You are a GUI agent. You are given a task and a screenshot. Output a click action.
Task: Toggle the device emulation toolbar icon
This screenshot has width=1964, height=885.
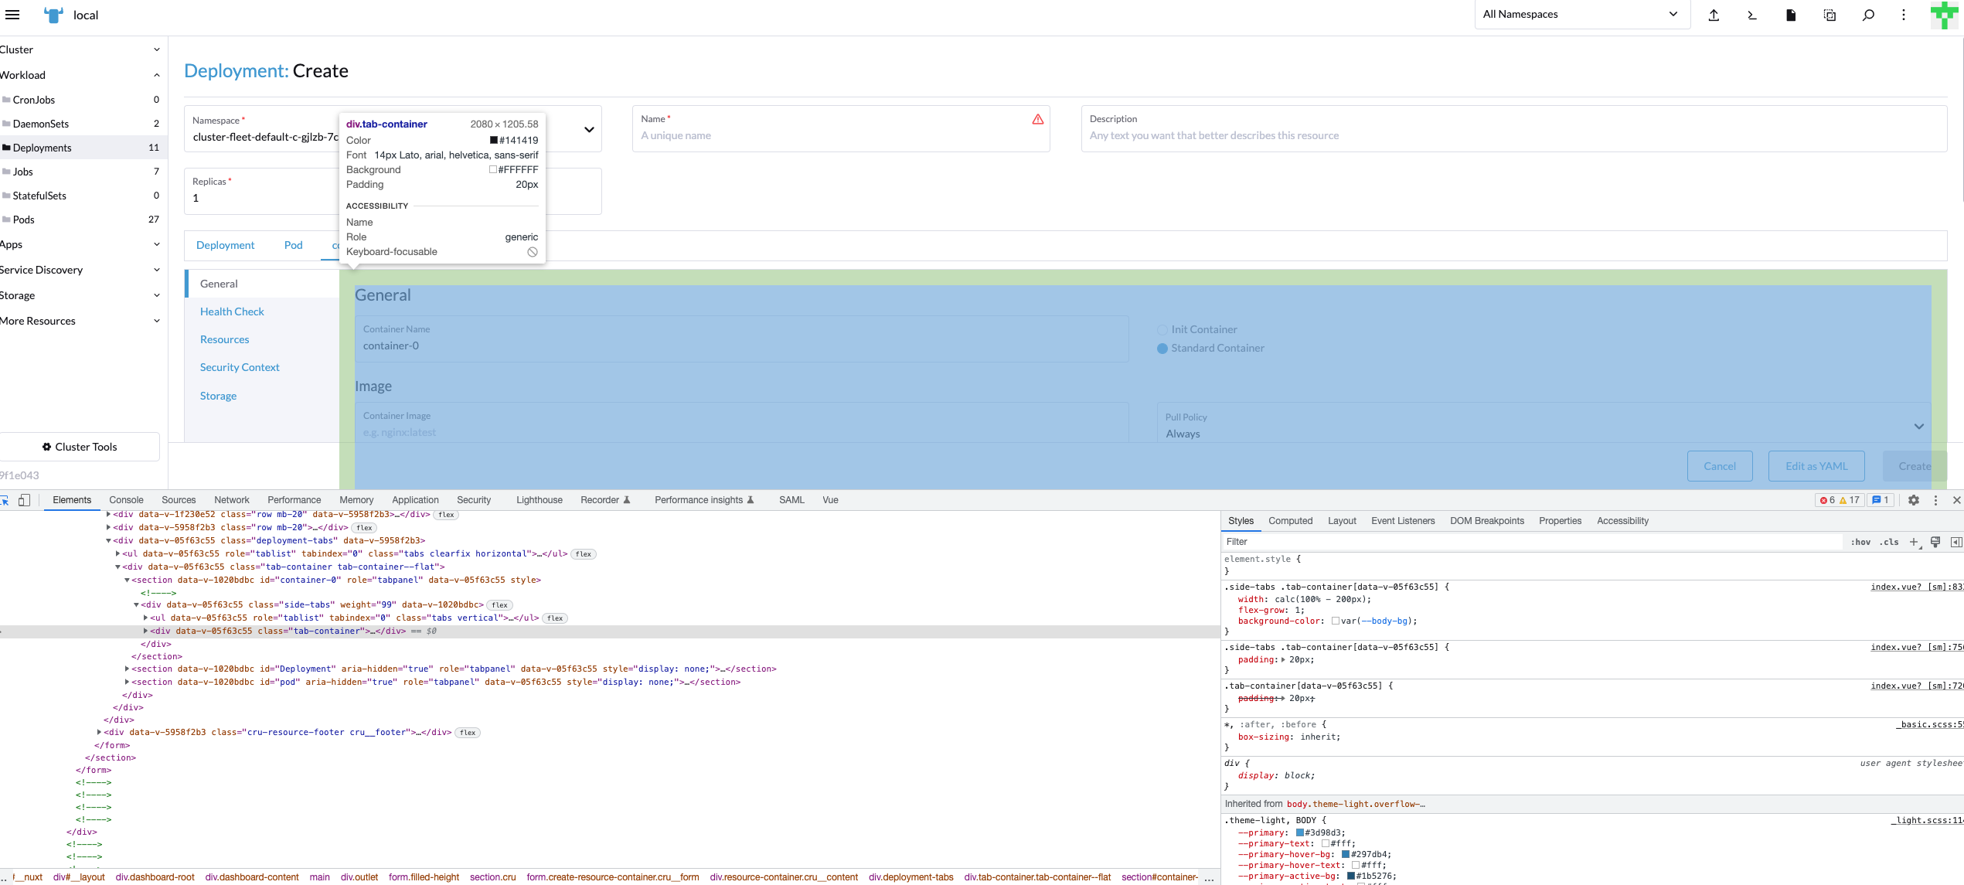pyautogui.click(x=25, y=500)
